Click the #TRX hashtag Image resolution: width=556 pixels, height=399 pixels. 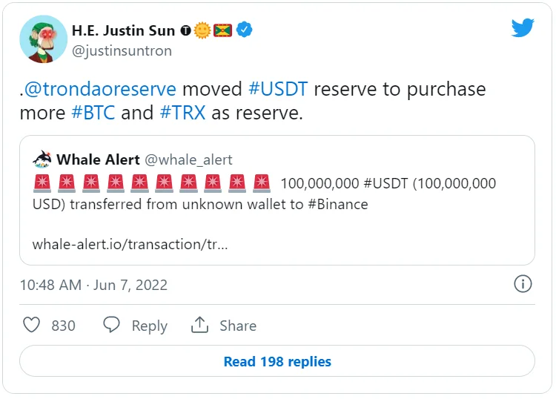click(x=182, y=113)
